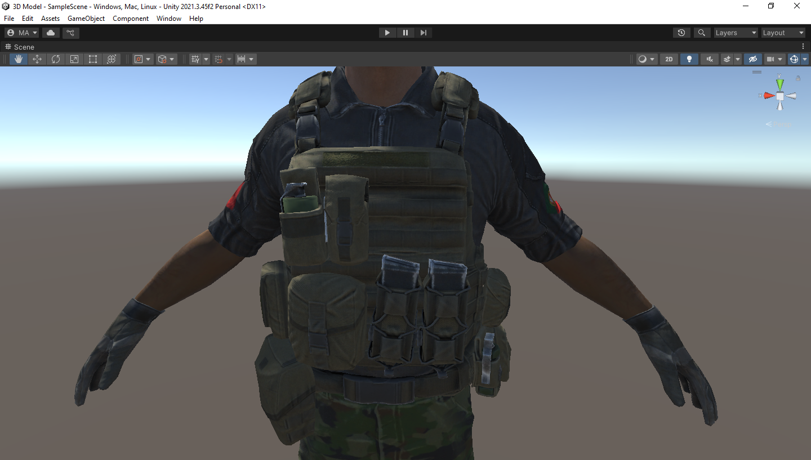Image resolution: width=811 pixels, height=460 pixels.
Task: Click the green Y axis on the gizmo
Action: click(779, 83)
